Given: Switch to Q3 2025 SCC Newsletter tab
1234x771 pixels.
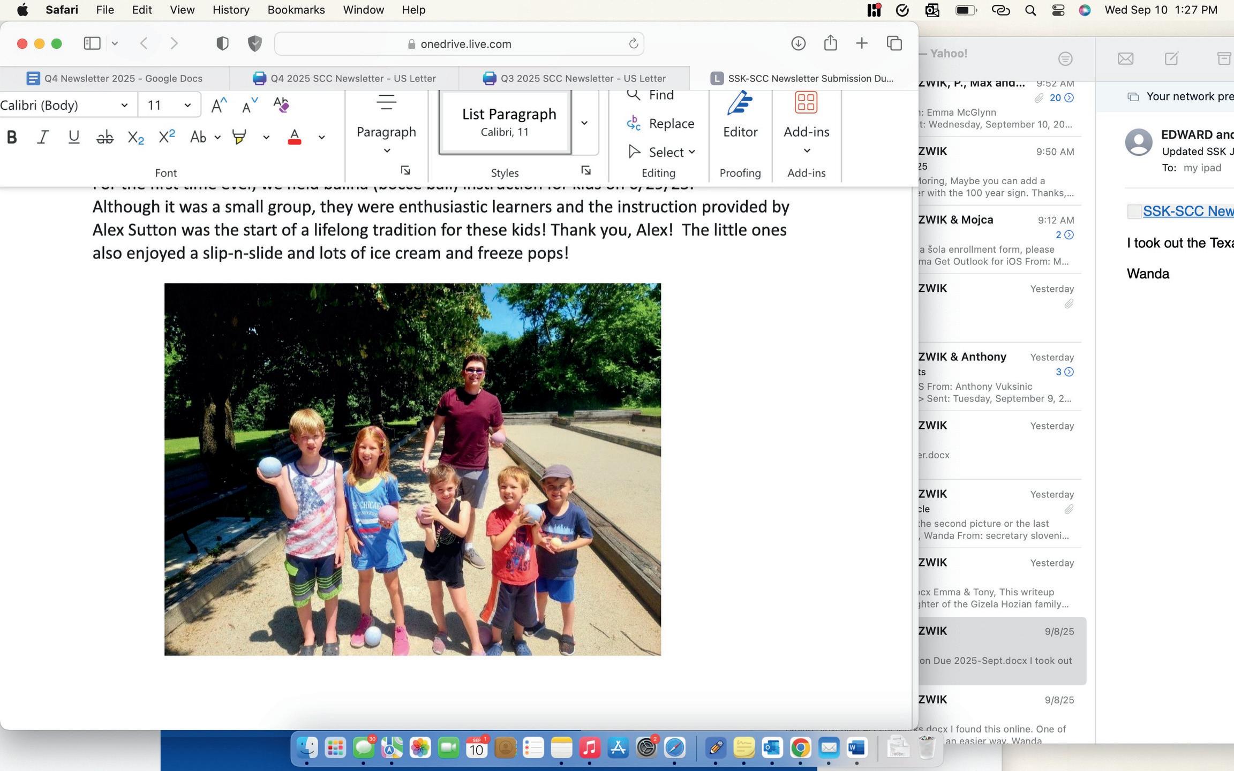Looking at the screenshot, I should click(574, 78).
